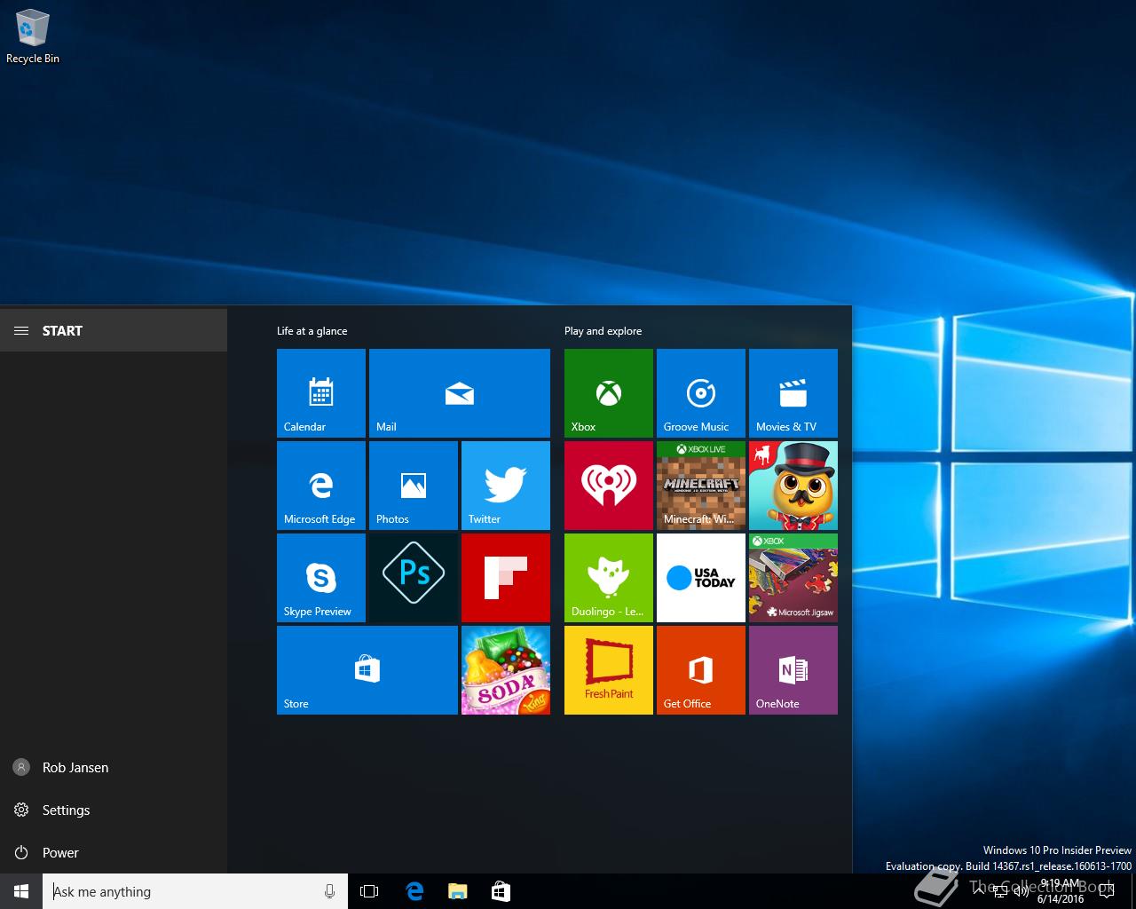Open Settings from the Start menu
This screenshot has height=909, width=1136.
coord(114,810)
